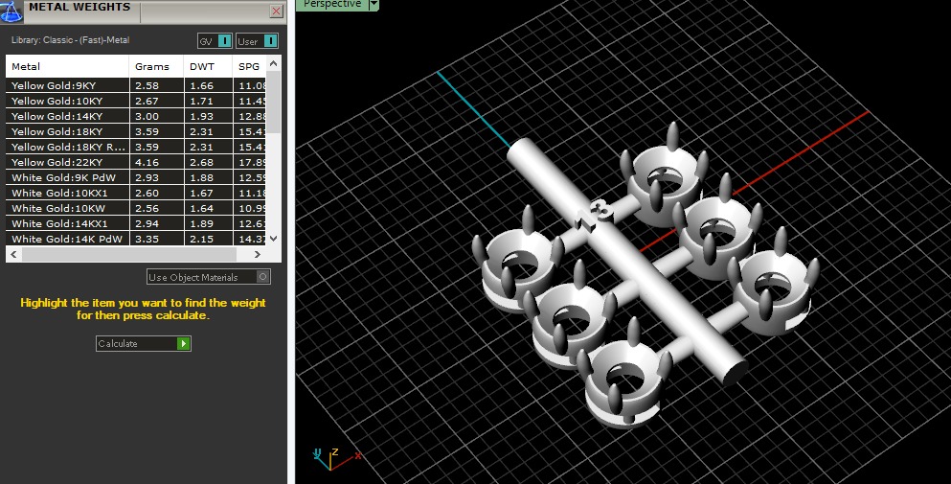Select the White Gold:14KX1 row
This screenshot has height=484, width=951.
(136, 223)
